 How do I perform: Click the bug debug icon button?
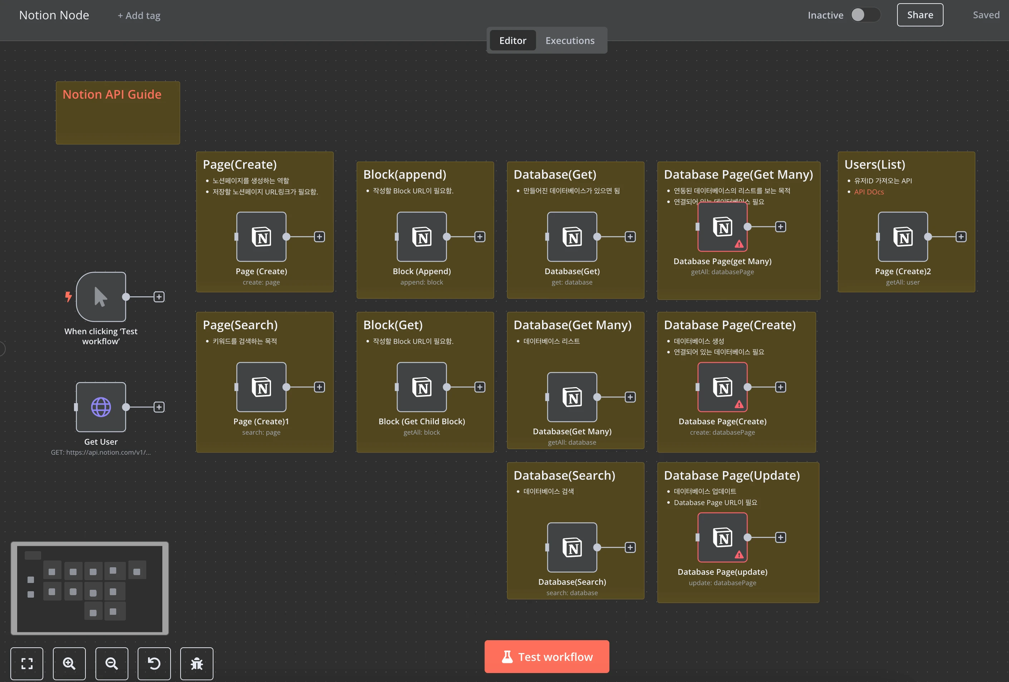coord(197,663)
